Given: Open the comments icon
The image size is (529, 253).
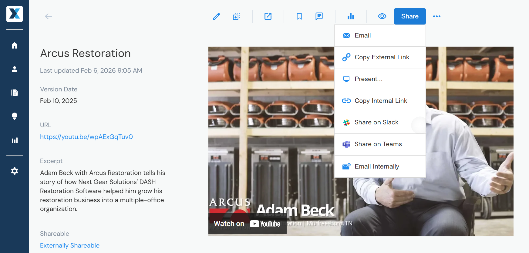Looking at the screenshot, I should click(x=319, y=16).
